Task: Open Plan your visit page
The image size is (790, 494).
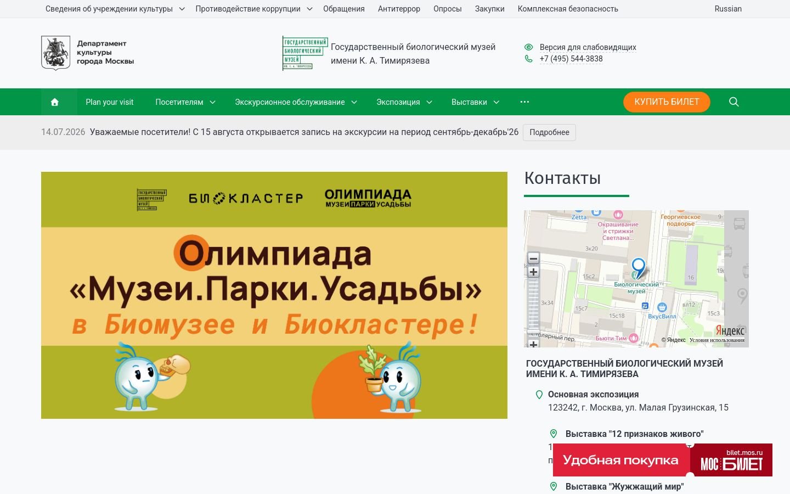Action: click(110, 102)
